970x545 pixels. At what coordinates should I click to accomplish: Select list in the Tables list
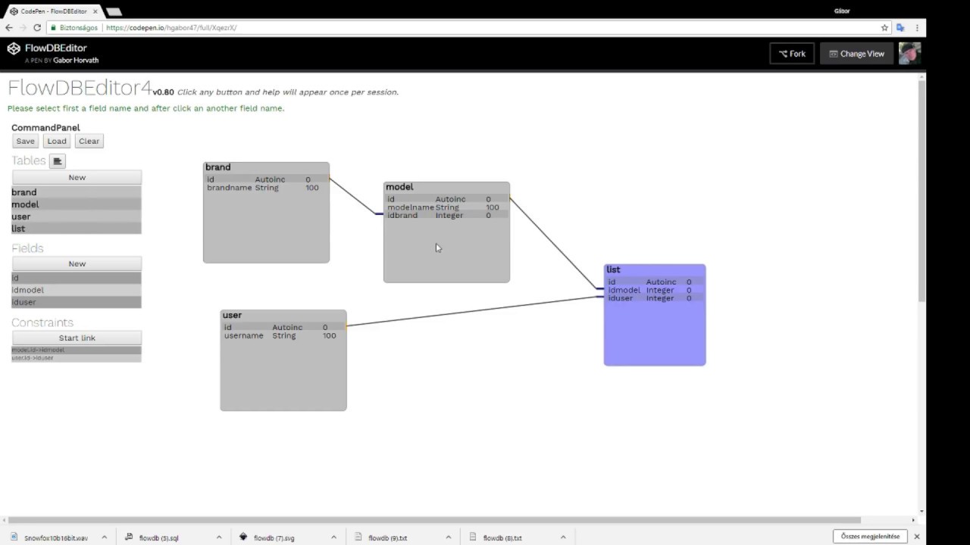pos(77,229)
